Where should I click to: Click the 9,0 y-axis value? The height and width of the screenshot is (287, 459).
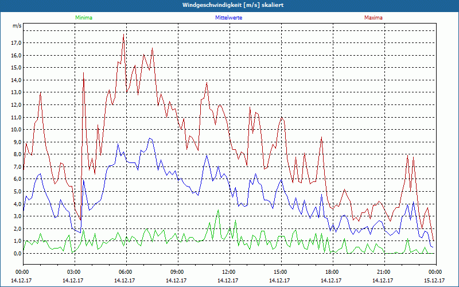17,142
